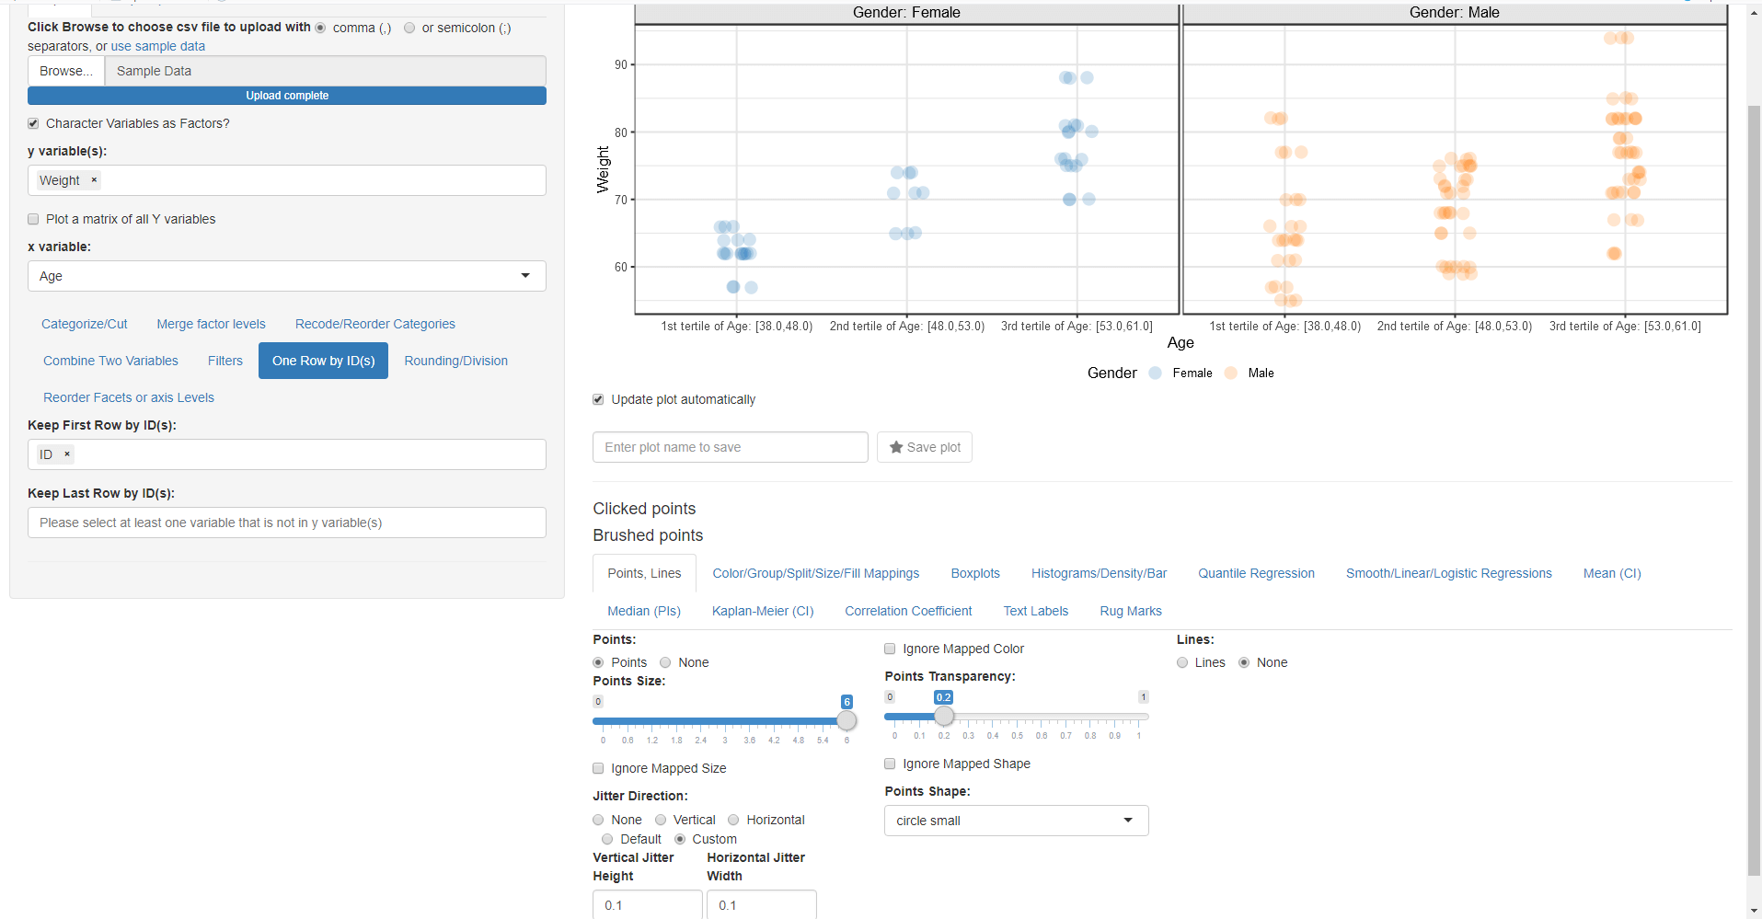Open Color/Group/Split/Size/Fill Mappings tab
This screenshot has width=1762, height=919.
pos(816,573)
